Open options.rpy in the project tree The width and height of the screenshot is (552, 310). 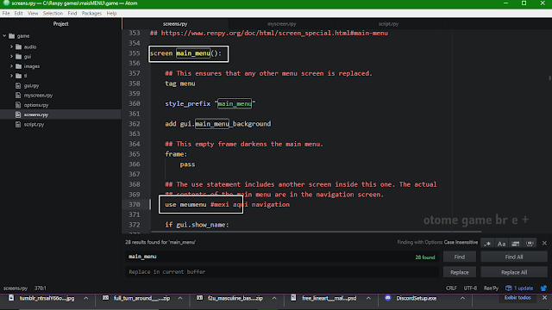click(x=36, y=105)
